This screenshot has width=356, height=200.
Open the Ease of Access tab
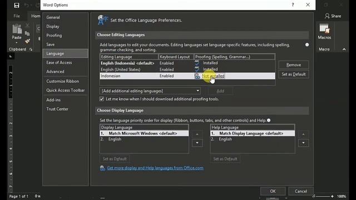[66, 63]
